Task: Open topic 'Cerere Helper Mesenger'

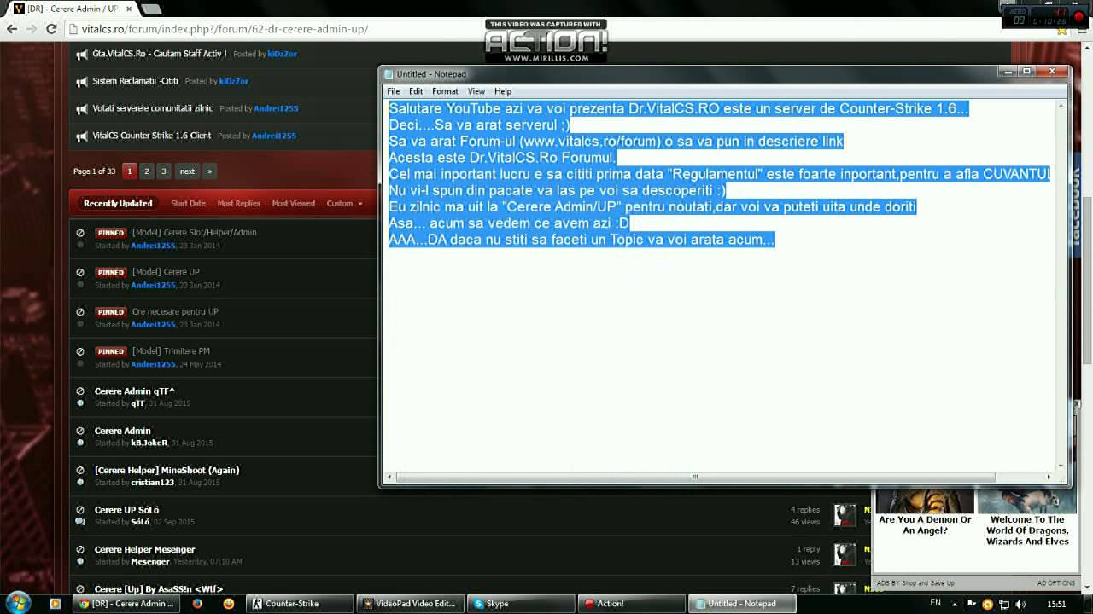Action: tap(144, 549)
